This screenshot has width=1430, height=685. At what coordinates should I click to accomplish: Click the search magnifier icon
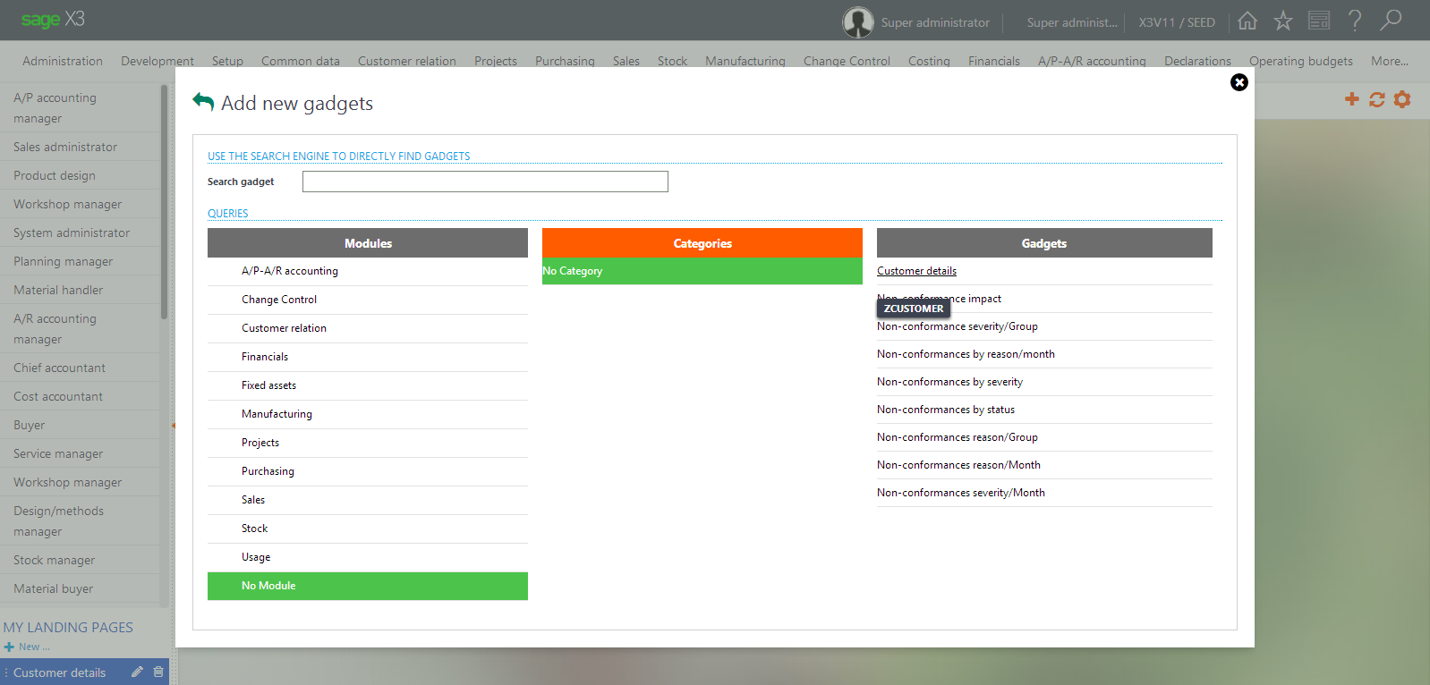[x=1391, y=20]
